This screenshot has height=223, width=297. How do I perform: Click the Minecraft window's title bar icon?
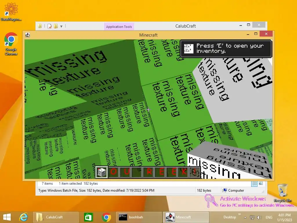tap(28, 35)
